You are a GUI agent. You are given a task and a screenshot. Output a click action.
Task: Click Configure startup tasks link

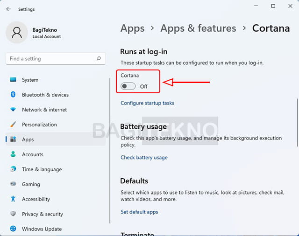pyautogui.click(x=147, y=103)
